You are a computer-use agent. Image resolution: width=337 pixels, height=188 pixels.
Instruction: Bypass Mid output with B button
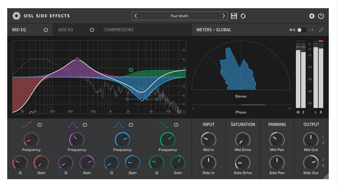tap(323, 143)
